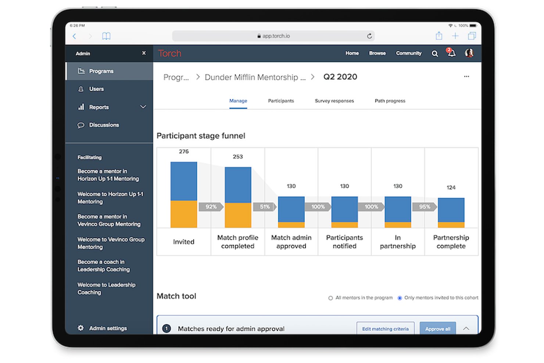544x363 pixels.
Task: Open a new tab with plus icon
Action: pos(455,36)
